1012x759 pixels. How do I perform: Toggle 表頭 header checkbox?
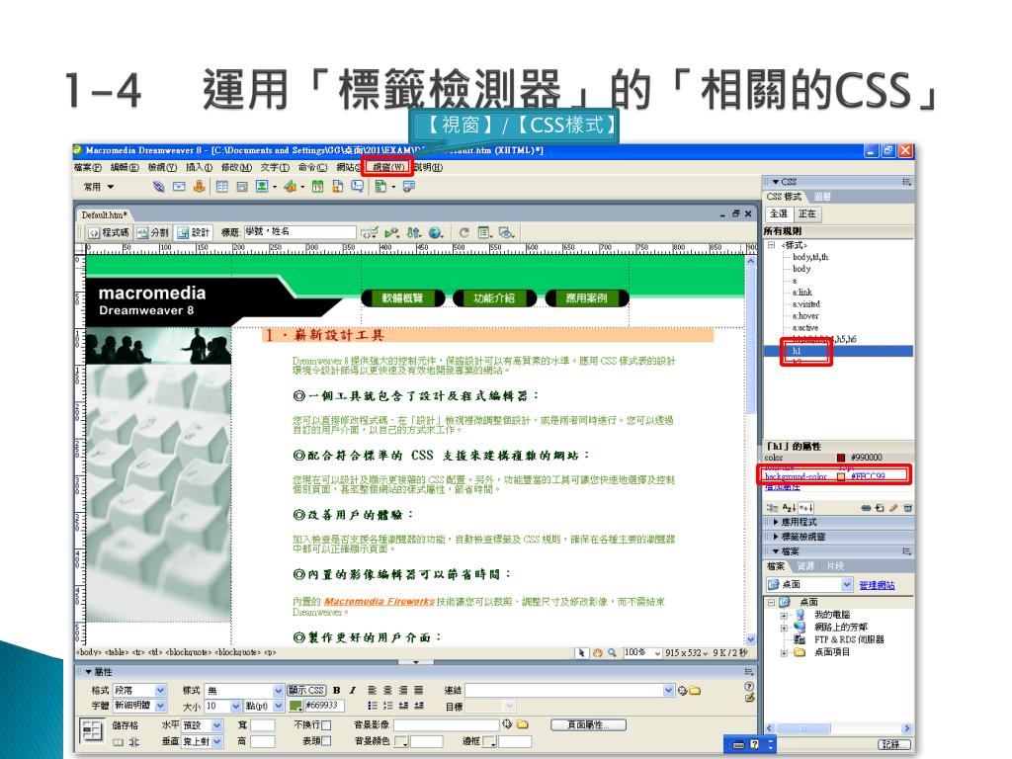click(x=326, y=741)
